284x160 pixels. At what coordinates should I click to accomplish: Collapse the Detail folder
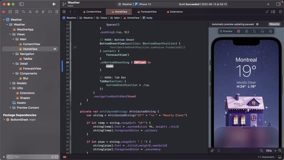point(13,64)
